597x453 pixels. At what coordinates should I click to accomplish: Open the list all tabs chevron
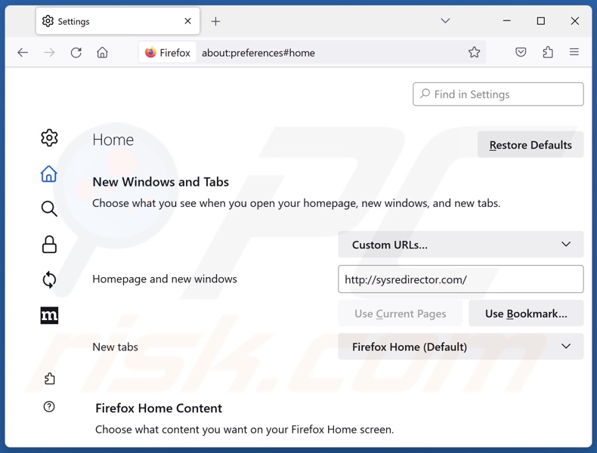click(x=445, y=21)
